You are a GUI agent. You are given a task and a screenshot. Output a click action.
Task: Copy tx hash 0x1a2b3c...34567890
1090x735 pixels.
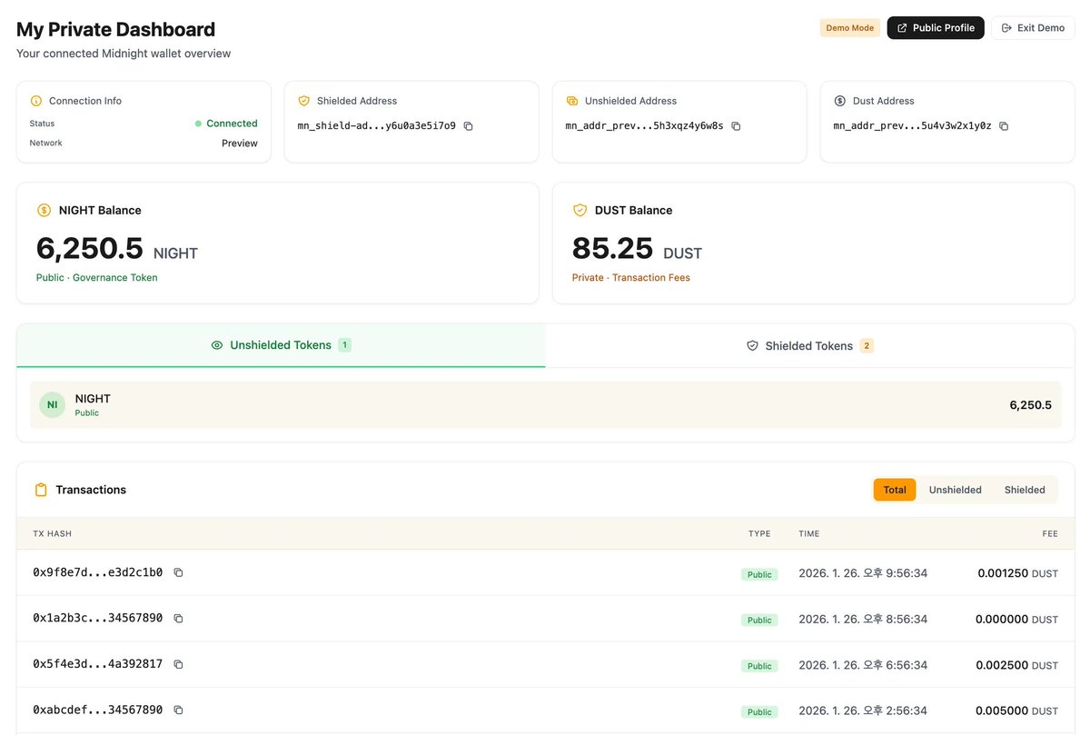178,619
